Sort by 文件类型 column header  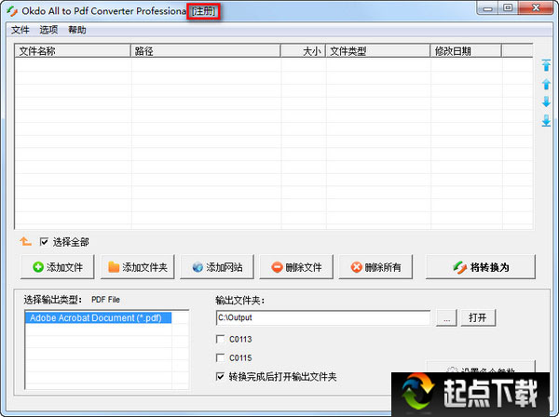tap(378, 51)
